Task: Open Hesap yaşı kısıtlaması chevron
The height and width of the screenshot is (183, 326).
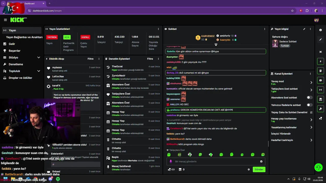Action: (311, 120)
